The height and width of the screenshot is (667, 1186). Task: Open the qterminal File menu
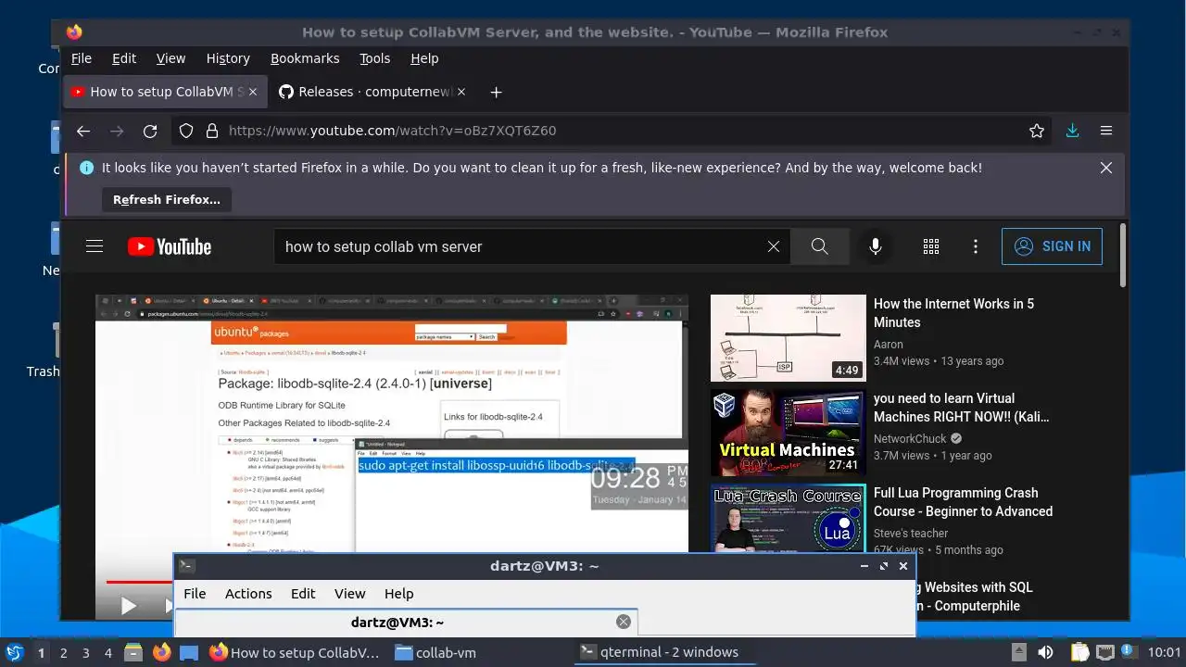pyautogui.click(x=195, y=594)
